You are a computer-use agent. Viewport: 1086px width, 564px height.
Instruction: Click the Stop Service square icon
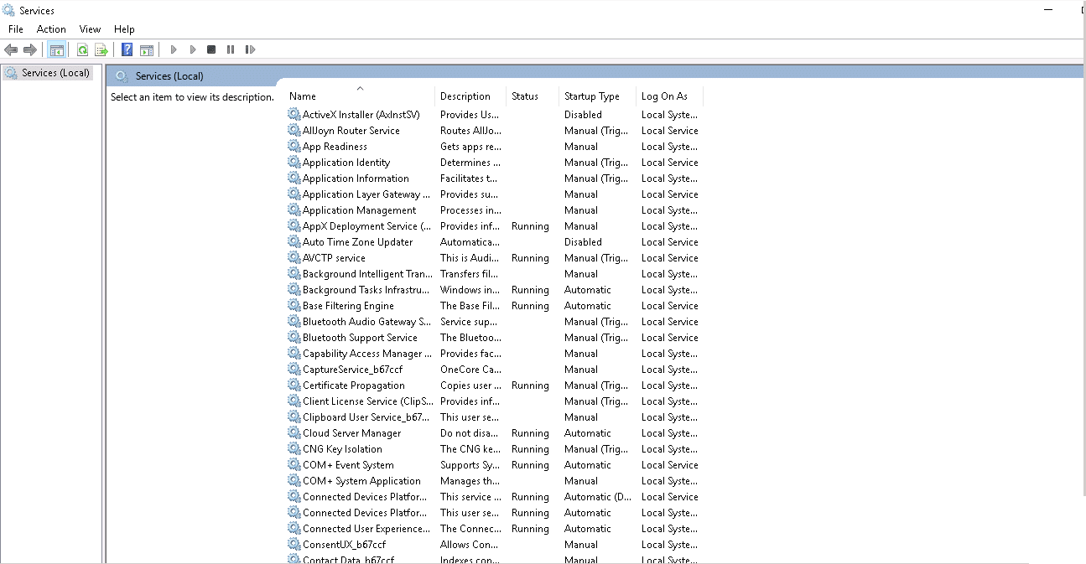(x=211, y=50)
